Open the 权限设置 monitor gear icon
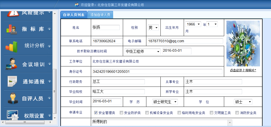Viewport: 271px width, 127px height. 12,115
